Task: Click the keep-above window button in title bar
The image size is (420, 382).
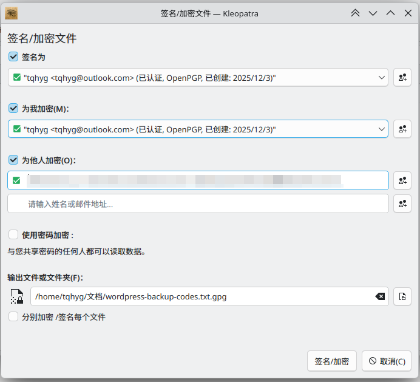Action: tap(355, 13)
